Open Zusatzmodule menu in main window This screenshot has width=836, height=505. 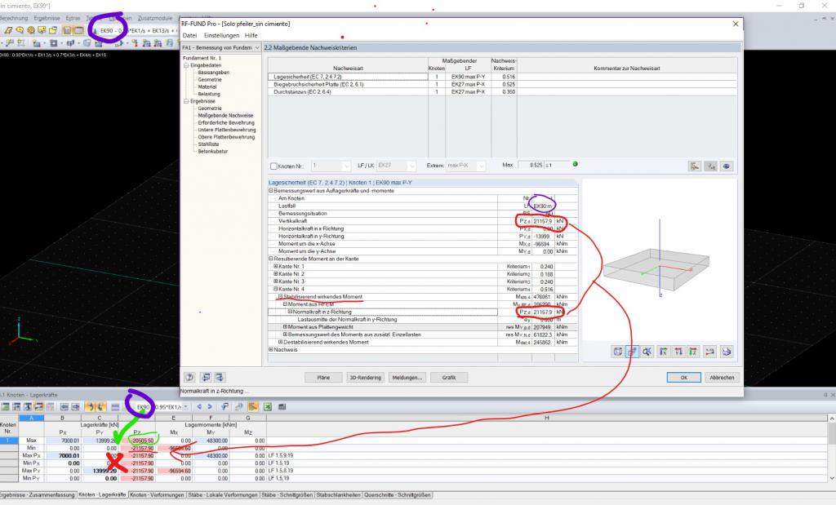coord(154,18)
